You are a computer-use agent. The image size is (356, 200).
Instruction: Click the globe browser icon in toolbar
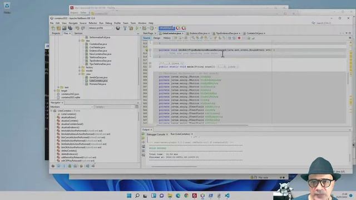point(118,28)
